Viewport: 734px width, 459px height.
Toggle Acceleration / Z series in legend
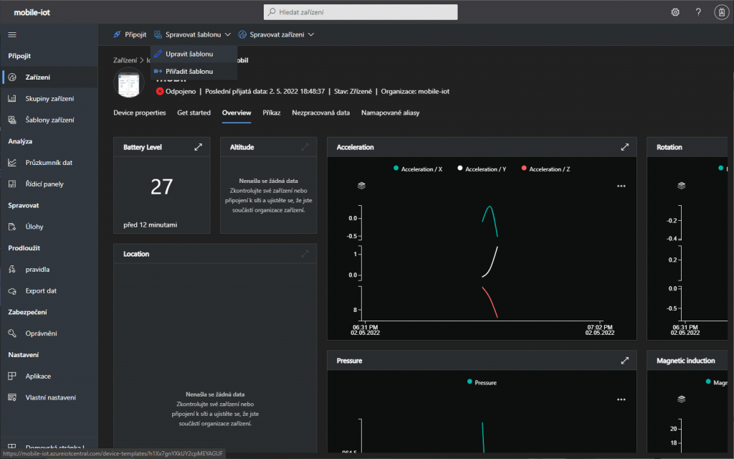pyautogui.click(x=549, y=169)
